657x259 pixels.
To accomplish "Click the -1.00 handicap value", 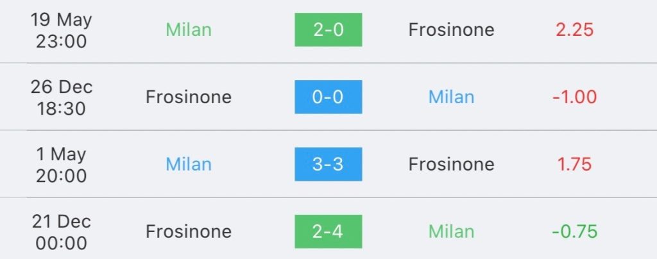I will [x=574, y=97].
